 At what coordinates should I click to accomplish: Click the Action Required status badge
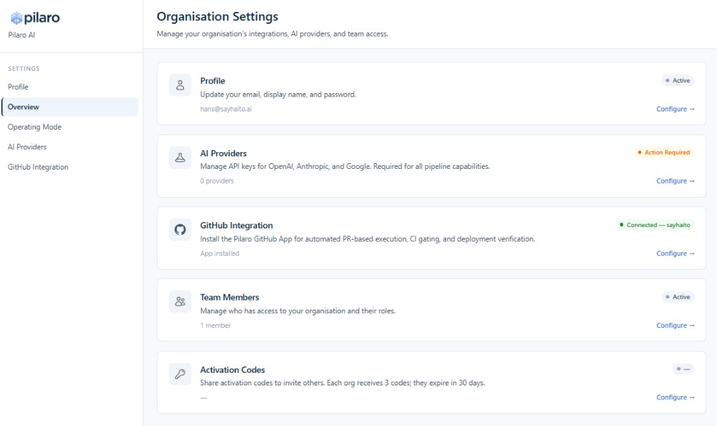pos(663,153)
